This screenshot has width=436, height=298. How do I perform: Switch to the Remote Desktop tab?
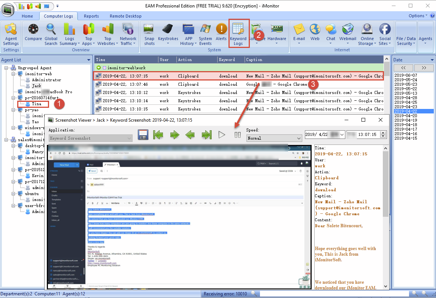pyautogui.click(x=125, y=16)
